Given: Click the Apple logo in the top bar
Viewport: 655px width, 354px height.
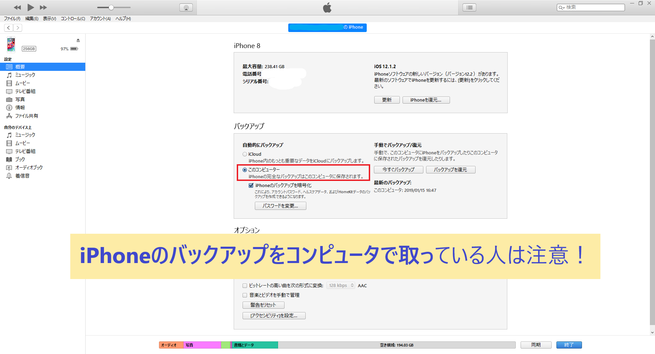Looking at the screenshot, I should click(x=327, y=7).
